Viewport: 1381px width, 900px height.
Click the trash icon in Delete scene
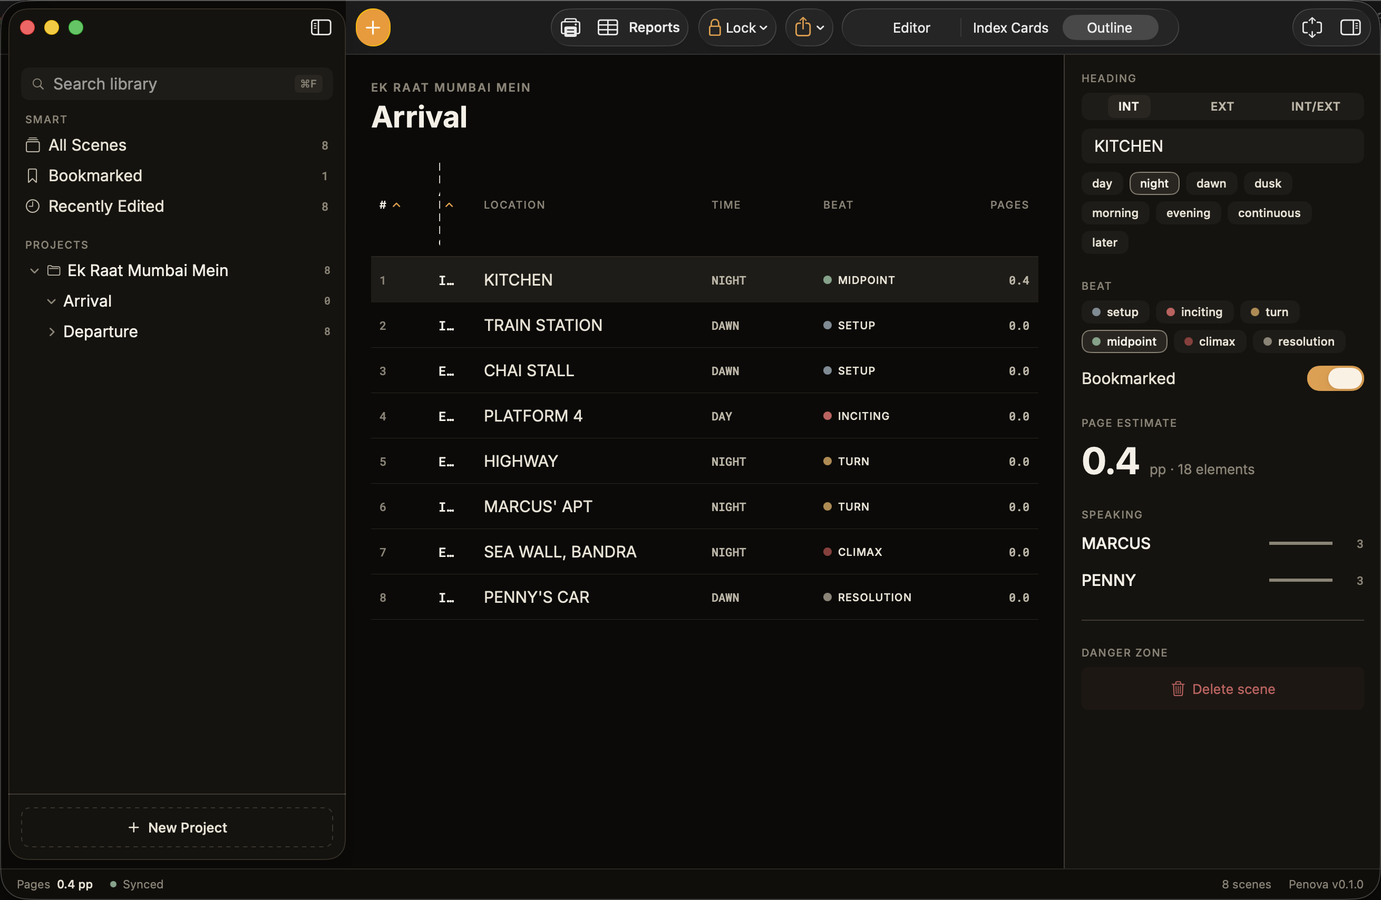[1178, 688]
